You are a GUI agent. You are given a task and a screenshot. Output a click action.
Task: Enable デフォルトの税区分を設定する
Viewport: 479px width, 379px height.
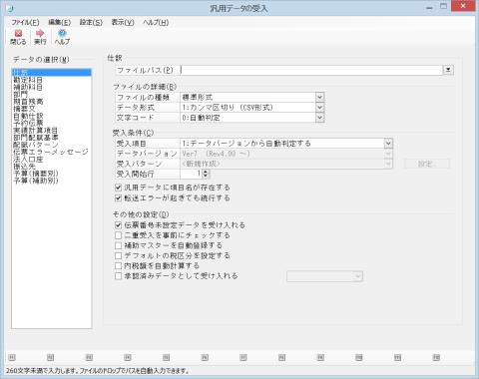118,255
